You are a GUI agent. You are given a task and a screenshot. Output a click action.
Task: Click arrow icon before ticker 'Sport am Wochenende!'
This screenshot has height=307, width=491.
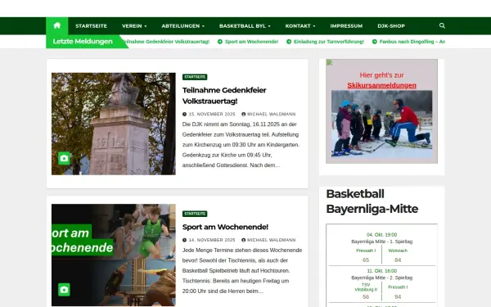tap(220, 42)
